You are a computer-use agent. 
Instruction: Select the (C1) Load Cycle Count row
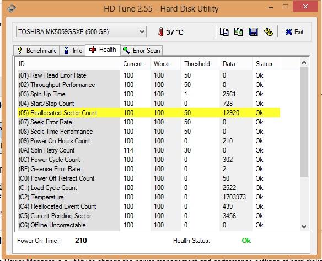149,188
